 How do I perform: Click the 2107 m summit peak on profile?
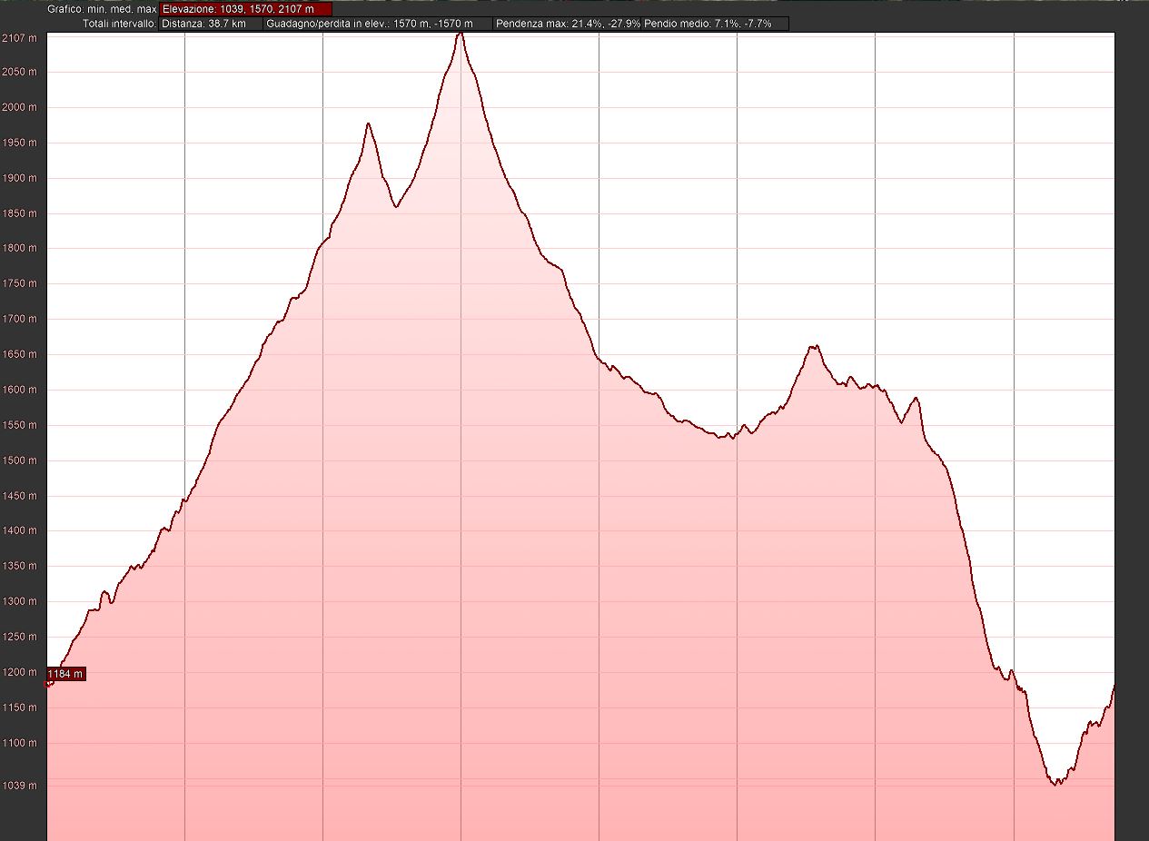click(x=461, y=34)
